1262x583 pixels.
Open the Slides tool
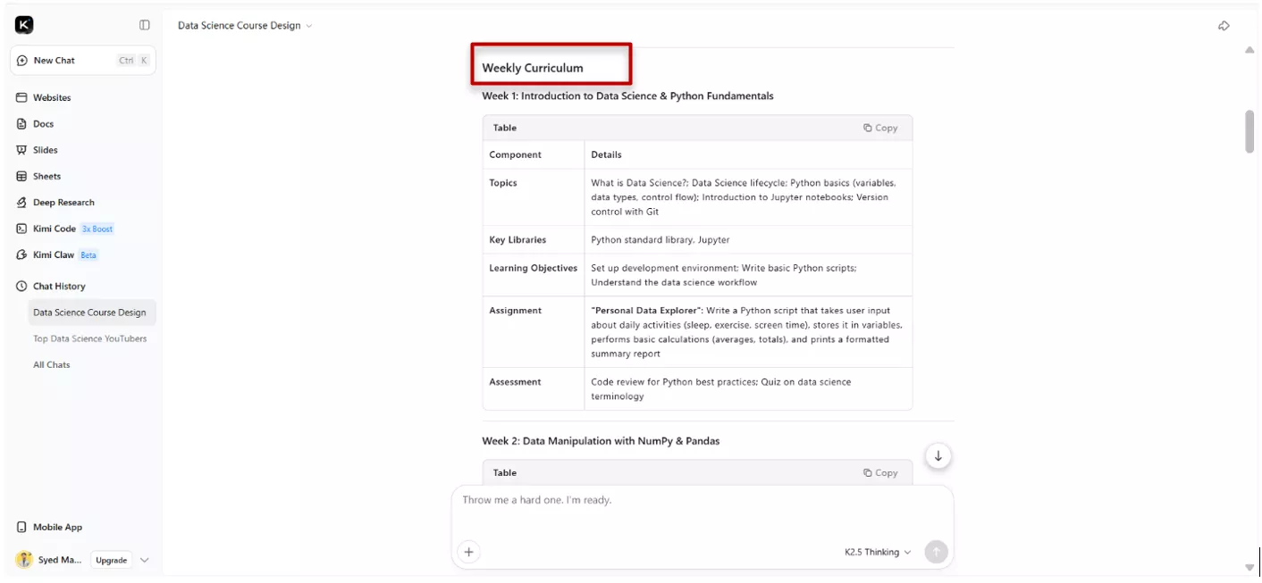[x=45, y=150]
